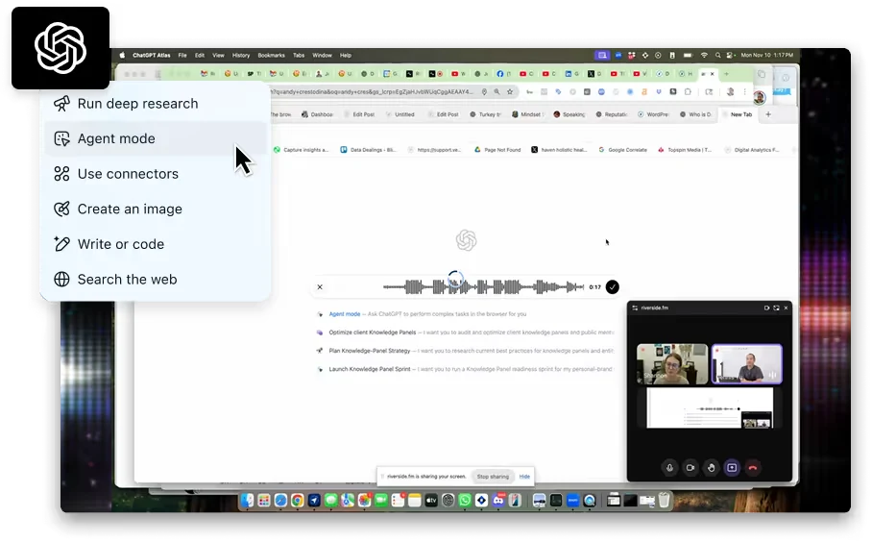Switch to the Who is D tab
Viewport: 872px width, 542px height.
tap(695, 114)
